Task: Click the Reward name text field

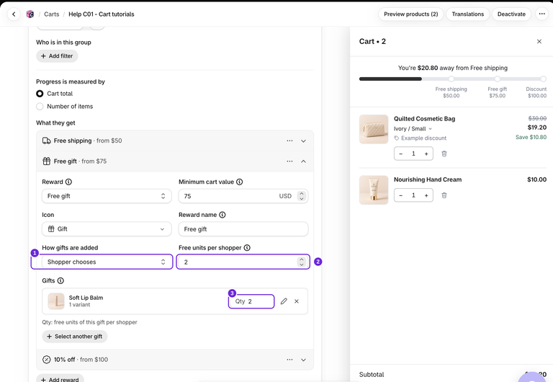Action: 243,228
